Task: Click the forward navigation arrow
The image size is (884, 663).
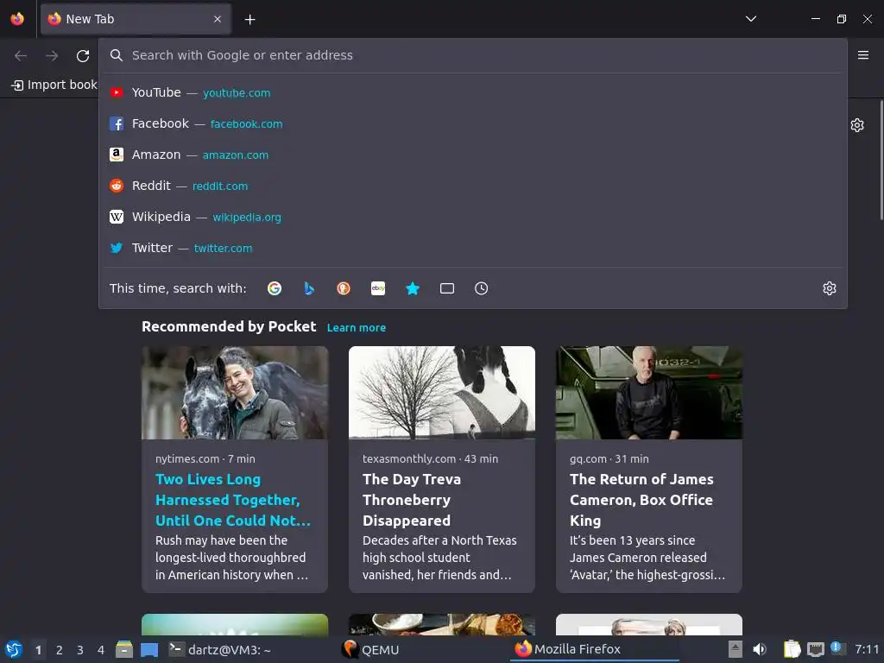Action: click(52, 55)
